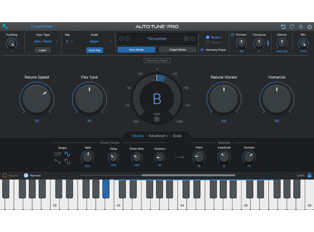Click the preset minus icon
314x232 pixels.
pos(193,39)
